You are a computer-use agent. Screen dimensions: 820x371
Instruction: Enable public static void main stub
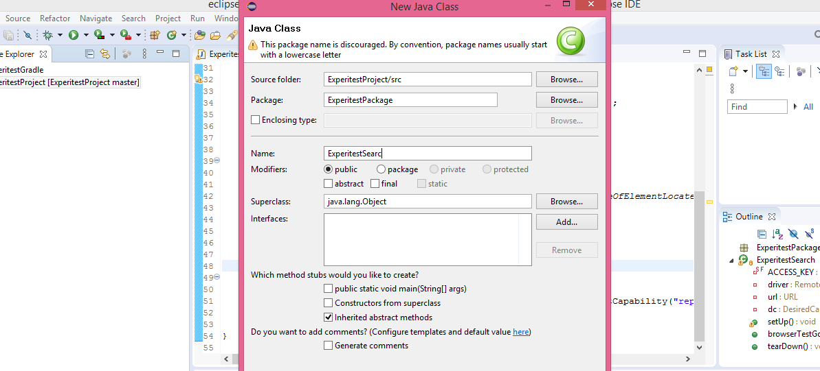[x=329, y=289]
